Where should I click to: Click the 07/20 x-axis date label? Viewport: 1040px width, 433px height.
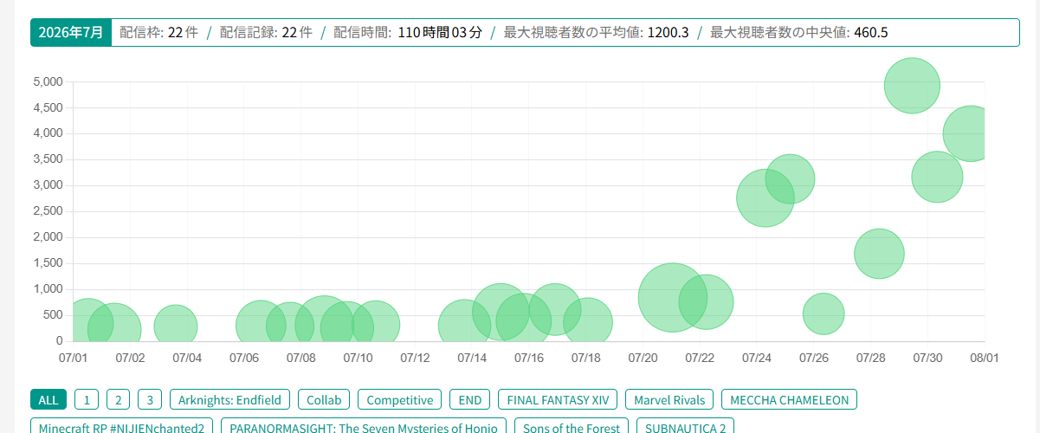[x=643, y=357]
